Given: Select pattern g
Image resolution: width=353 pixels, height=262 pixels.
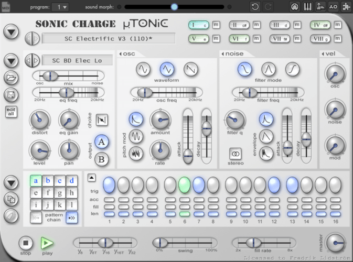Looking at the screenshot, I should [x=60, y=193].
